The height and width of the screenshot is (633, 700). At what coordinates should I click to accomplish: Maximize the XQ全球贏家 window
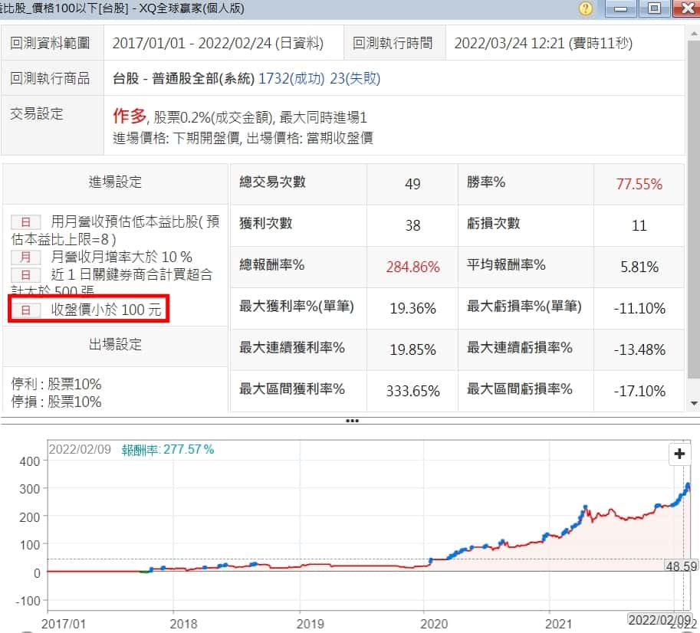[653, 8]
